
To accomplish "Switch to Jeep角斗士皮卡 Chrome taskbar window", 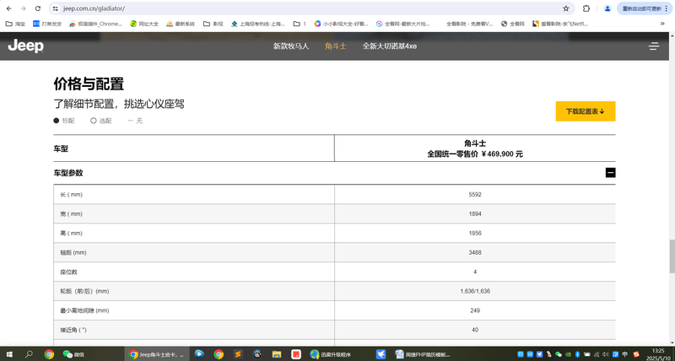I will tap(157, 354).
